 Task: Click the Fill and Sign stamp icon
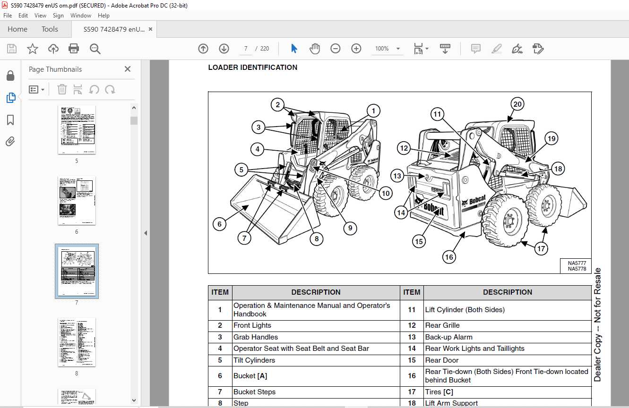(538, 49)
